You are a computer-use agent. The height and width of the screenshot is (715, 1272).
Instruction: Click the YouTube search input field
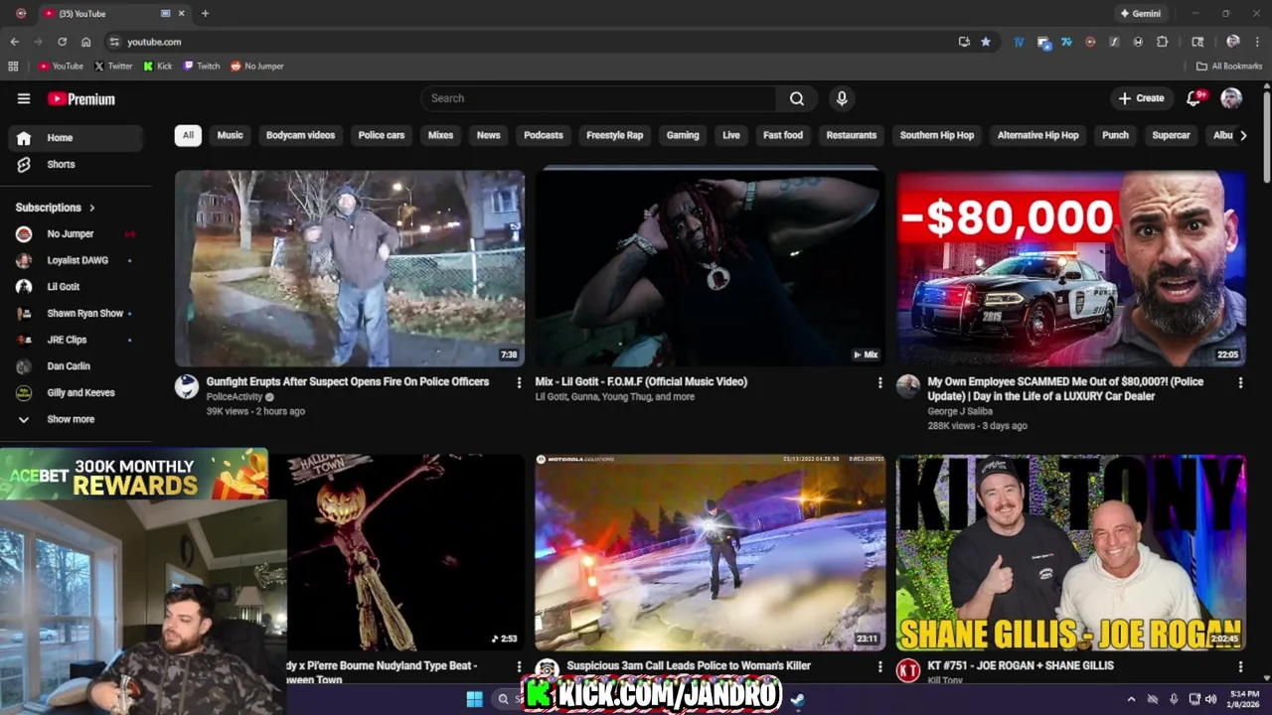click(x=599, y=98)
